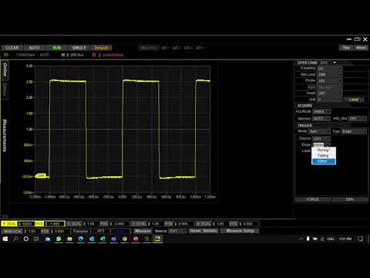Choose Either in the Slope list
This screenshot has width=370, height=278.
pyautogui.click(x=324, y=161)
